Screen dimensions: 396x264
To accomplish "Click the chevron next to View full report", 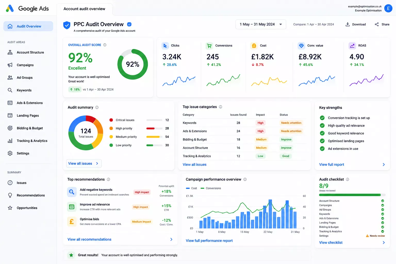I will coord(384,164).
